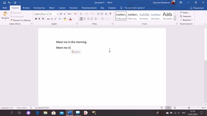Screen dimensions: 207x116
Task: Decrease paragraph indent
Action: point(98,14)
